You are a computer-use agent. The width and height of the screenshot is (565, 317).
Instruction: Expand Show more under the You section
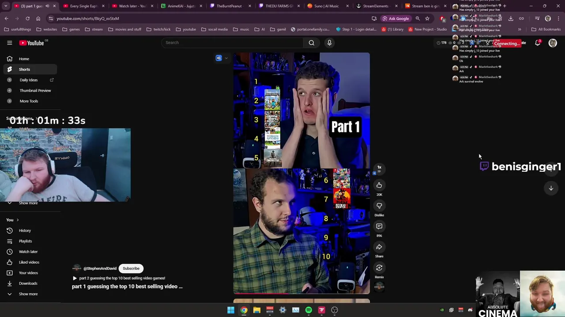click(28, 294)
